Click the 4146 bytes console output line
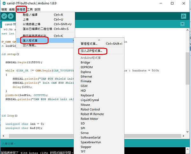Viewport: 191px width, 154px height. 37,153
